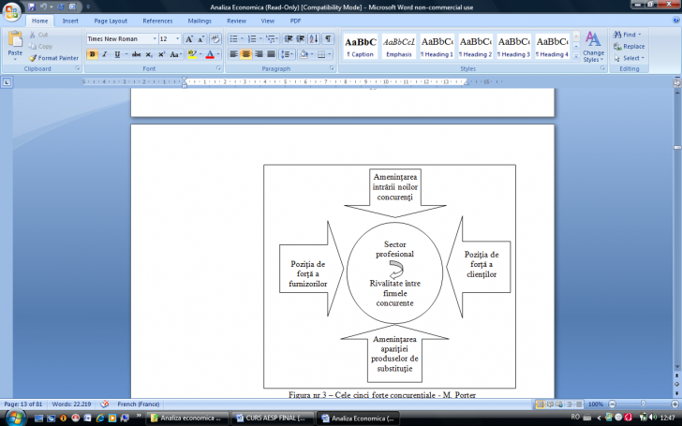Click the Sort icon in Paragraph group
This screenshot has width=682, height=426.
pos(314,39)
